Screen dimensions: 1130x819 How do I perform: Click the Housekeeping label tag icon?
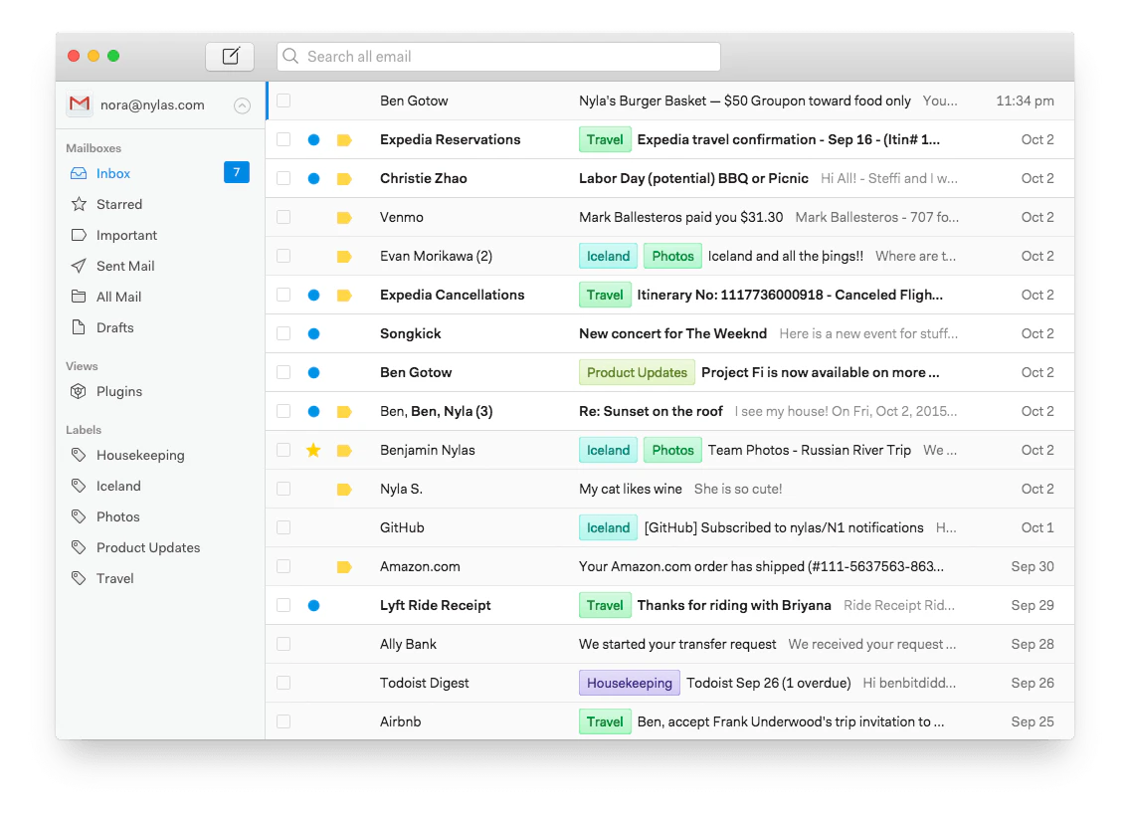(79, 455)
